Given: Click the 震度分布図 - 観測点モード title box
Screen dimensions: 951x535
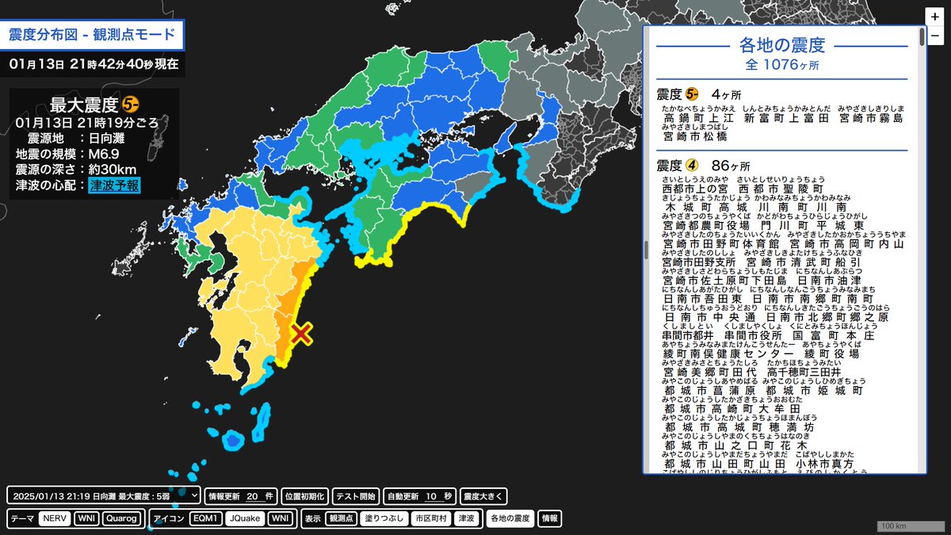Looking at the screenshot, I should 93,35.
